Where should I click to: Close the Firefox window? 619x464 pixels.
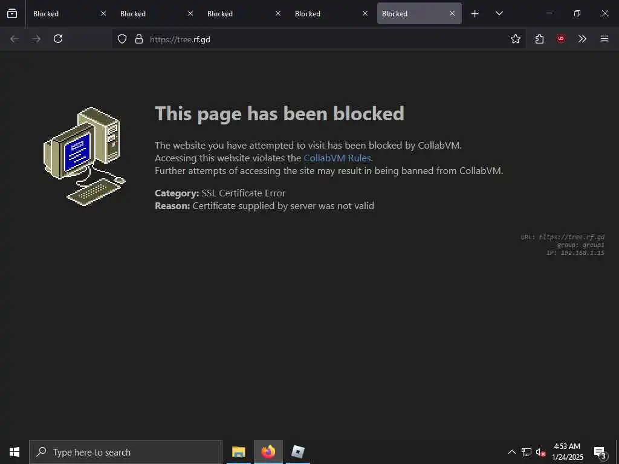(x=604, y=13)
